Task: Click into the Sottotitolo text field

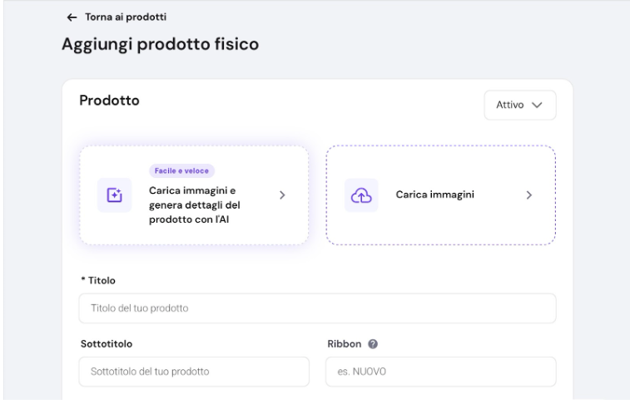Action: [x=194, y=372]
